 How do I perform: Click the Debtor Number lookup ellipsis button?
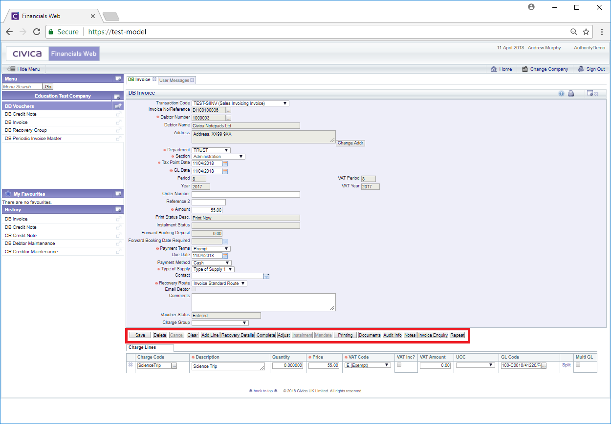228,118
